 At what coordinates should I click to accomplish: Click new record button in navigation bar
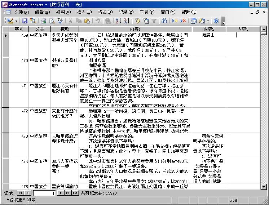coord(75,193)
